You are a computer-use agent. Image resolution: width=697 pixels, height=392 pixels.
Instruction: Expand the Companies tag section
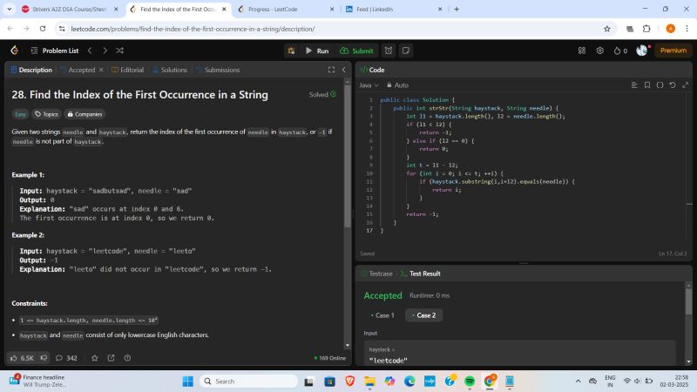pyautogui.click(x=85, y=114)
